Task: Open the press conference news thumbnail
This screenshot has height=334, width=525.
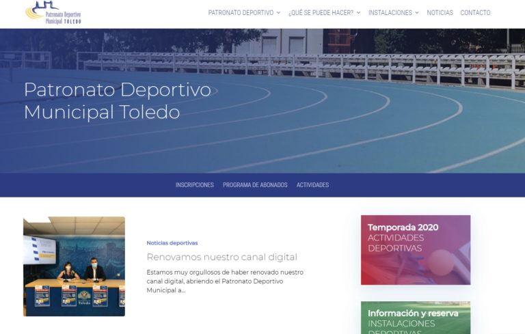Action: (74, 266)
